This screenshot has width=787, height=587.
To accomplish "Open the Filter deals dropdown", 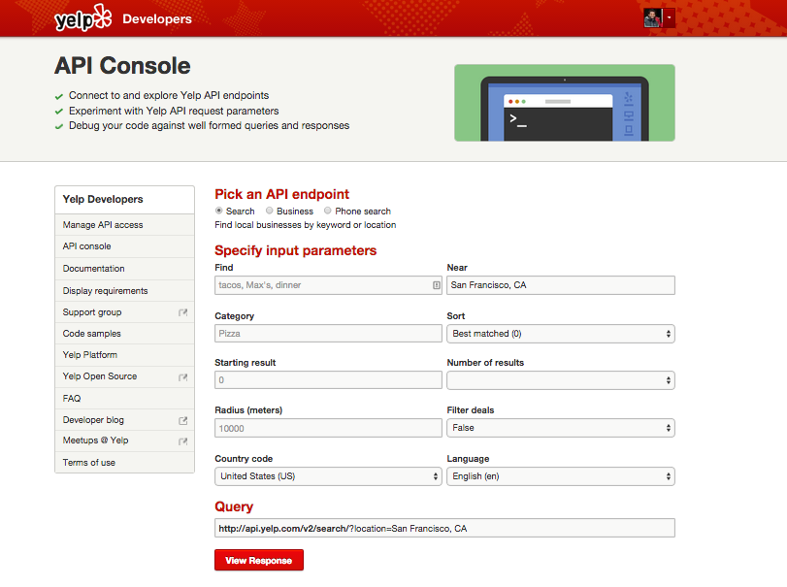I will coord(561,428).
